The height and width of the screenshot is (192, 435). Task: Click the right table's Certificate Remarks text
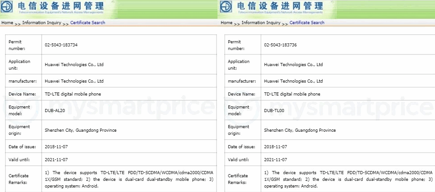[348, 179]
